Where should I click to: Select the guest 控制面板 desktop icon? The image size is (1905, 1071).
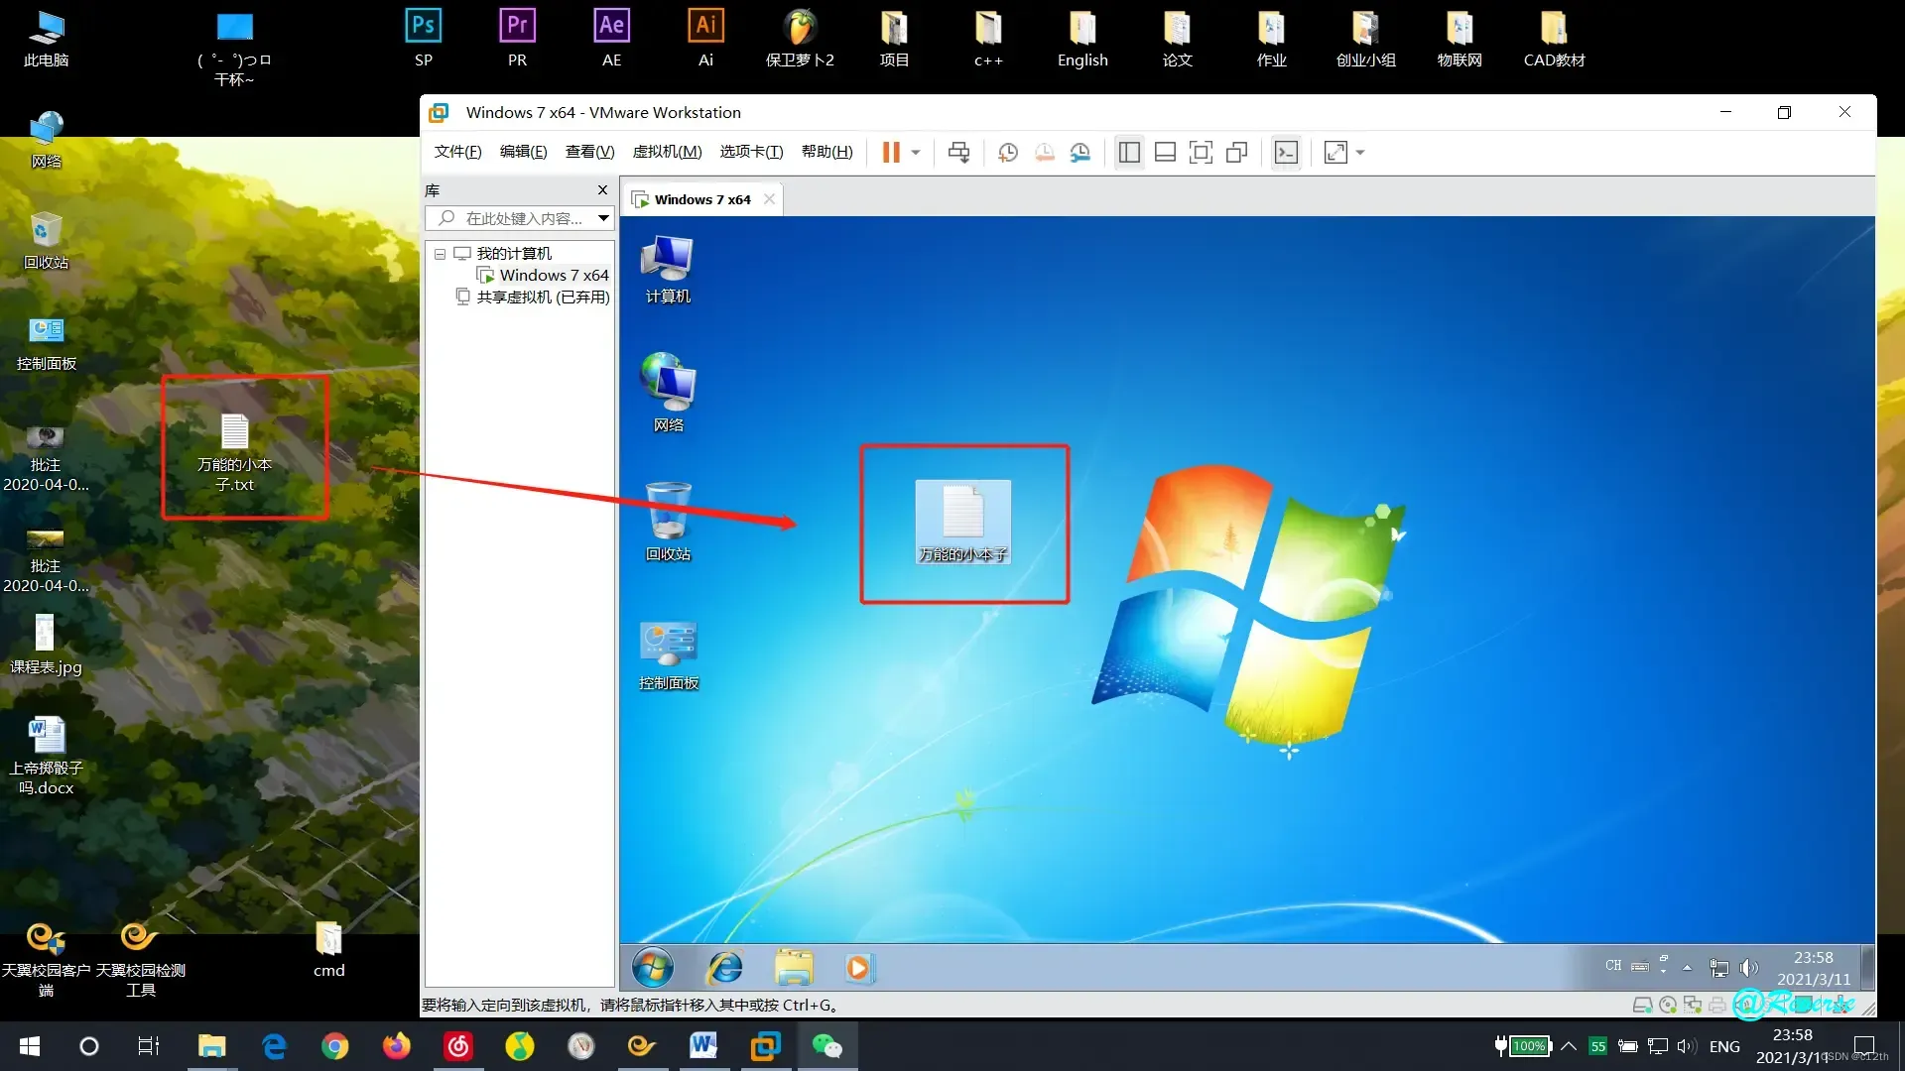(x=668, y=654)
